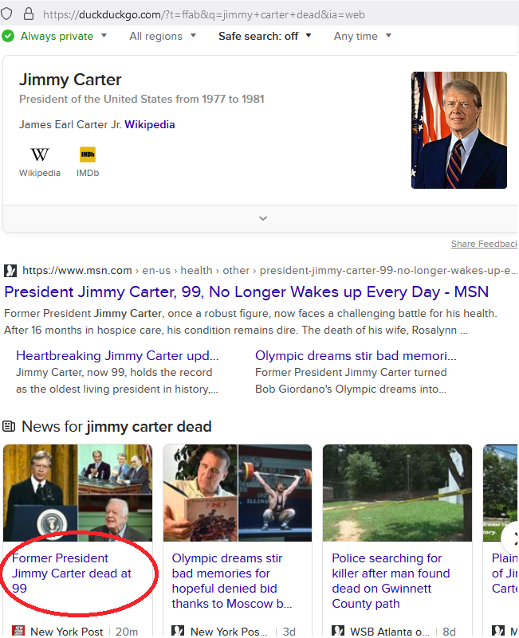Screen dimensions: 519x638
Task: Open the Any time filter dropdown
Action: tap(363, 36)
